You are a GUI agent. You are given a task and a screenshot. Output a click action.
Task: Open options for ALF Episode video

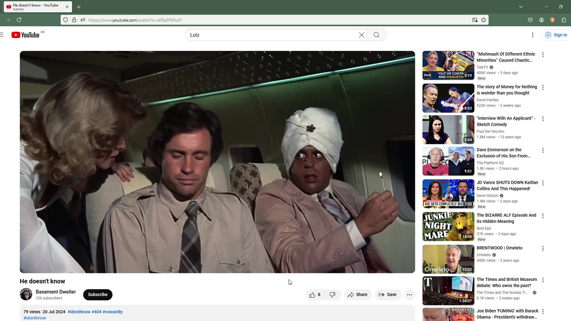543,216
